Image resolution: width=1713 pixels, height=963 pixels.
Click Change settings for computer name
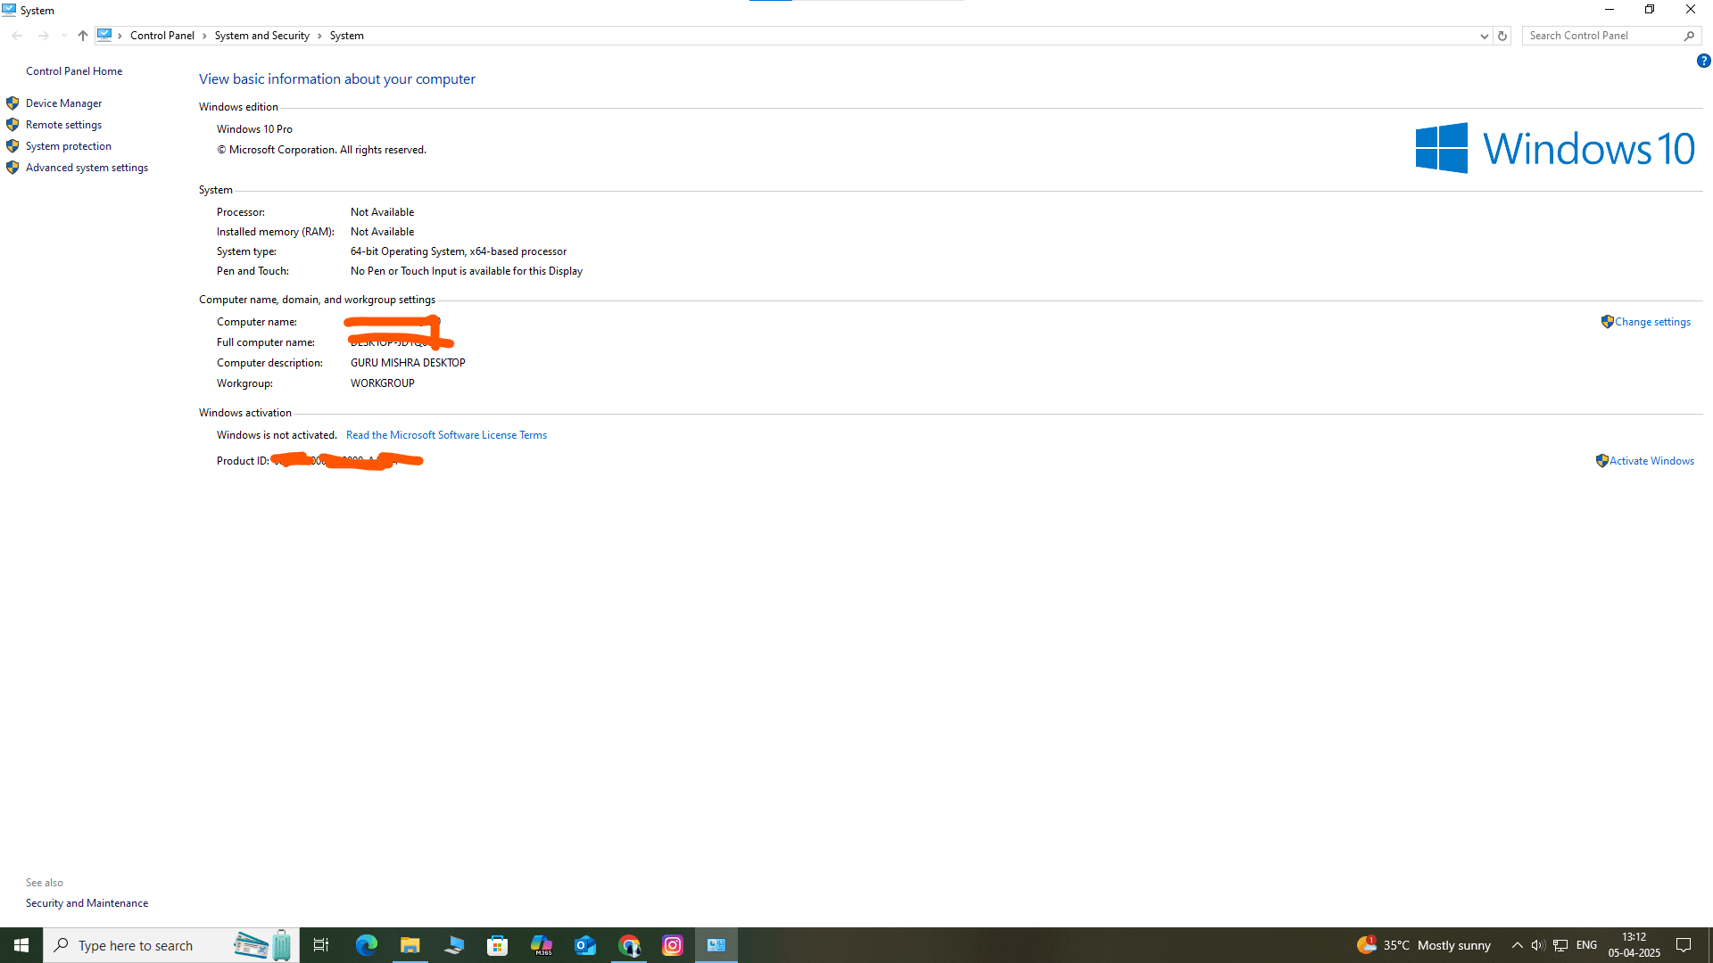[x=1652, y=322]
